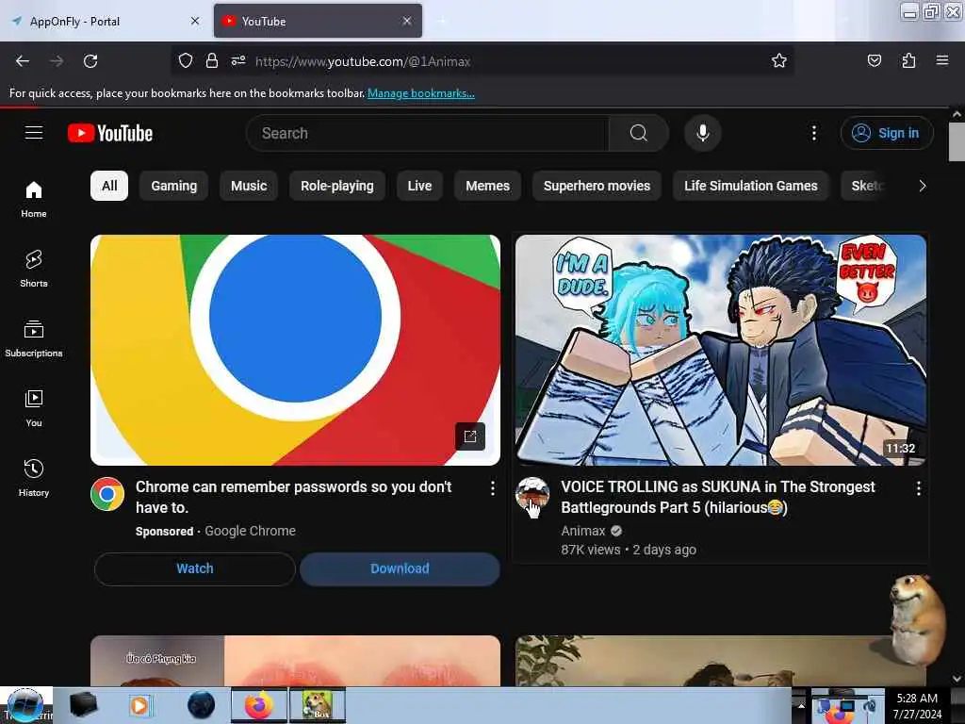Open History in sidebar
This screenshot has width=965, height=724.
pyautogui.click(x=34, y=478)
